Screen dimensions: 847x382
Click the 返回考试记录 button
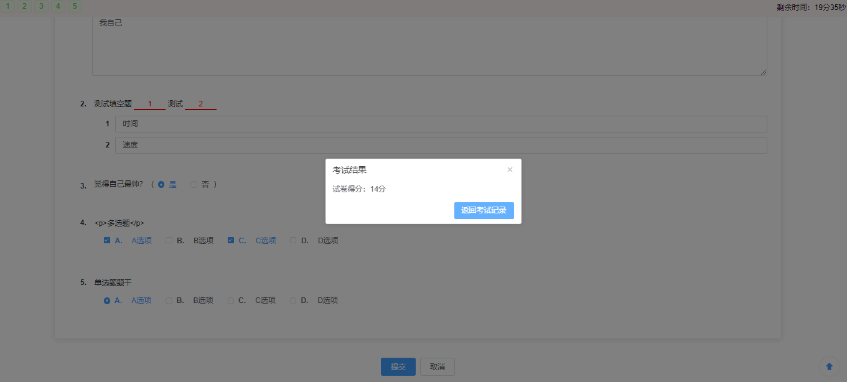point(484,210)
